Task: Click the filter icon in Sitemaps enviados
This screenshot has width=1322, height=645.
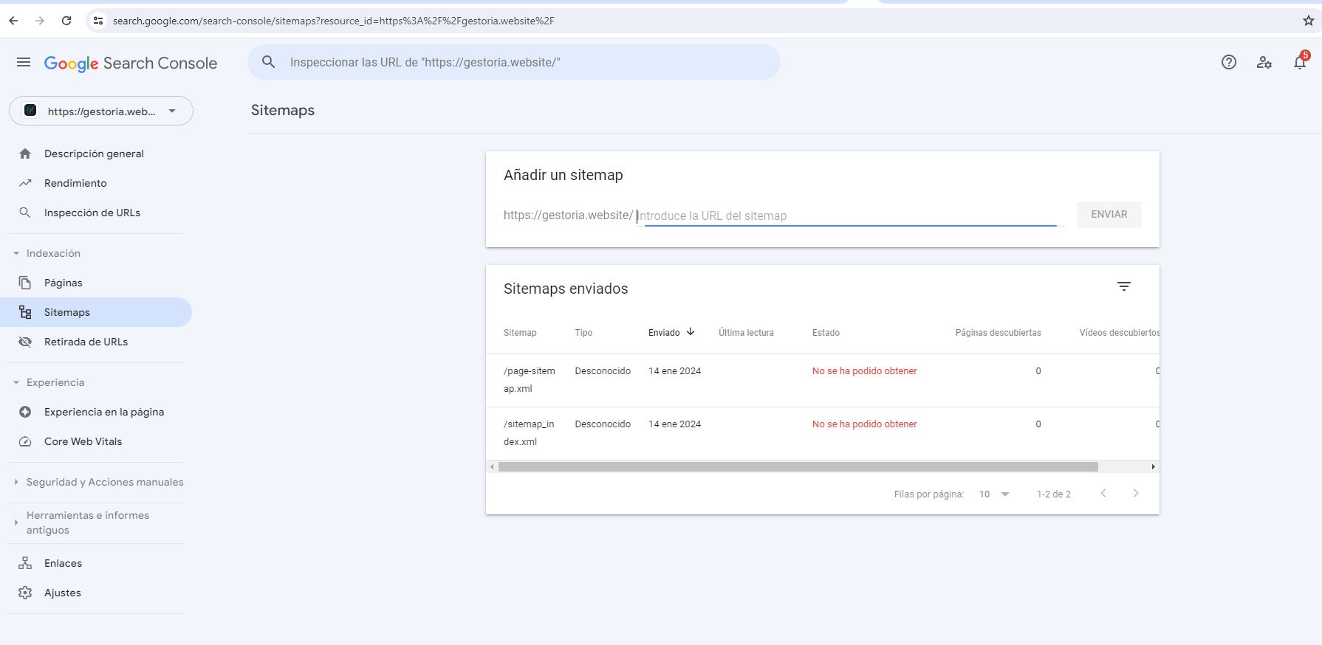Action: pos(1124,286)
